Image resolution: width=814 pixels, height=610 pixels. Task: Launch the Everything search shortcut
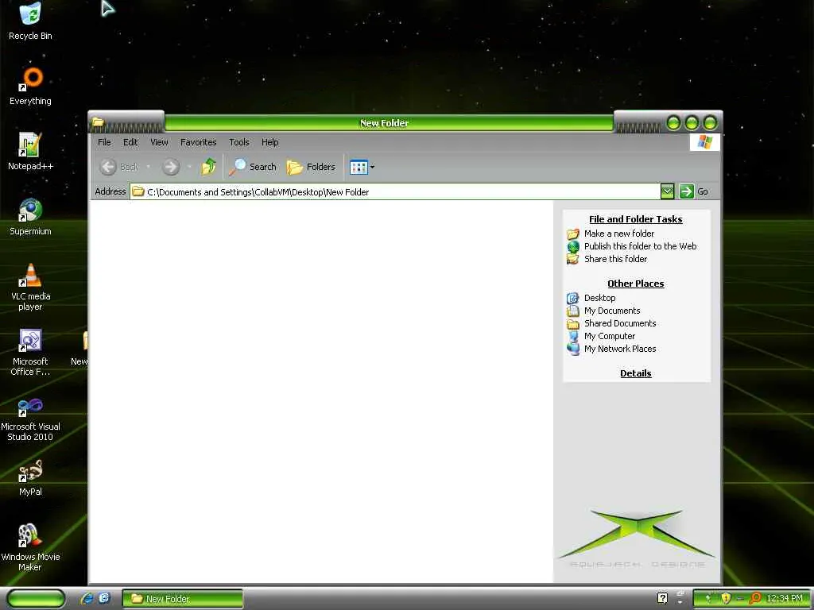[x=30, y=86]
